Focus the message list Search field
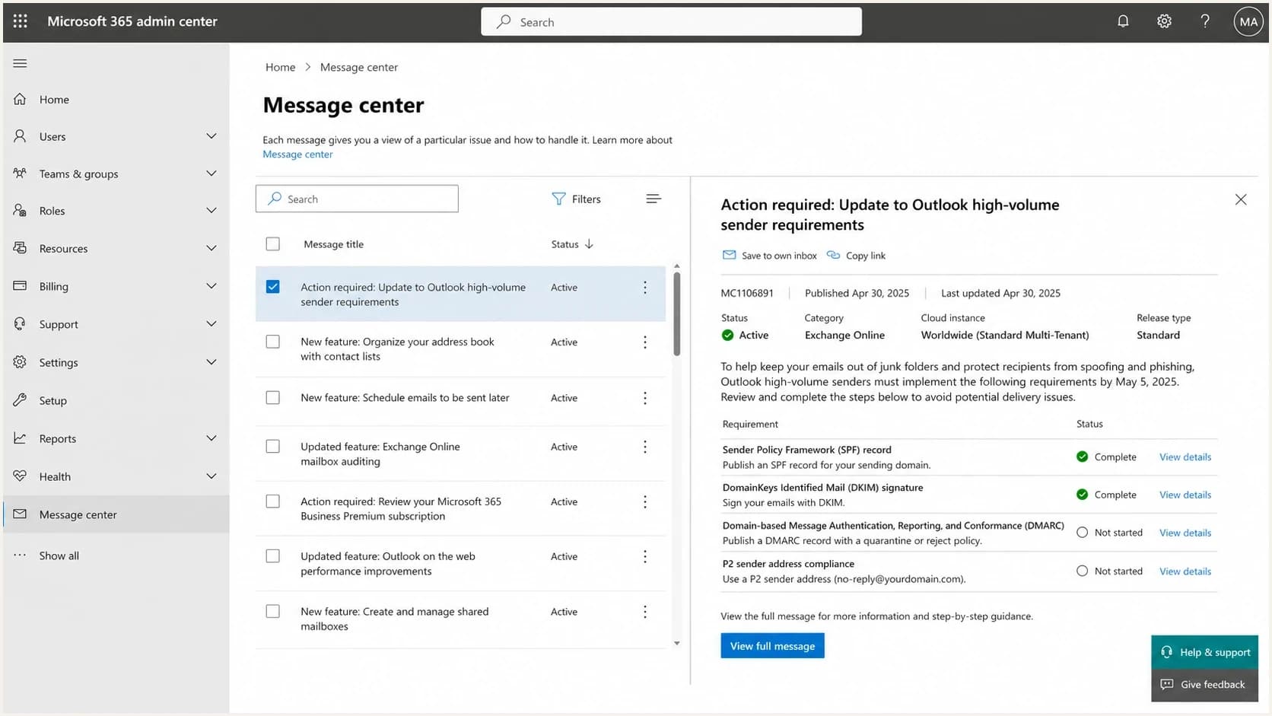The width and height of the screenshot is (1272, 716). coord(357,199)
